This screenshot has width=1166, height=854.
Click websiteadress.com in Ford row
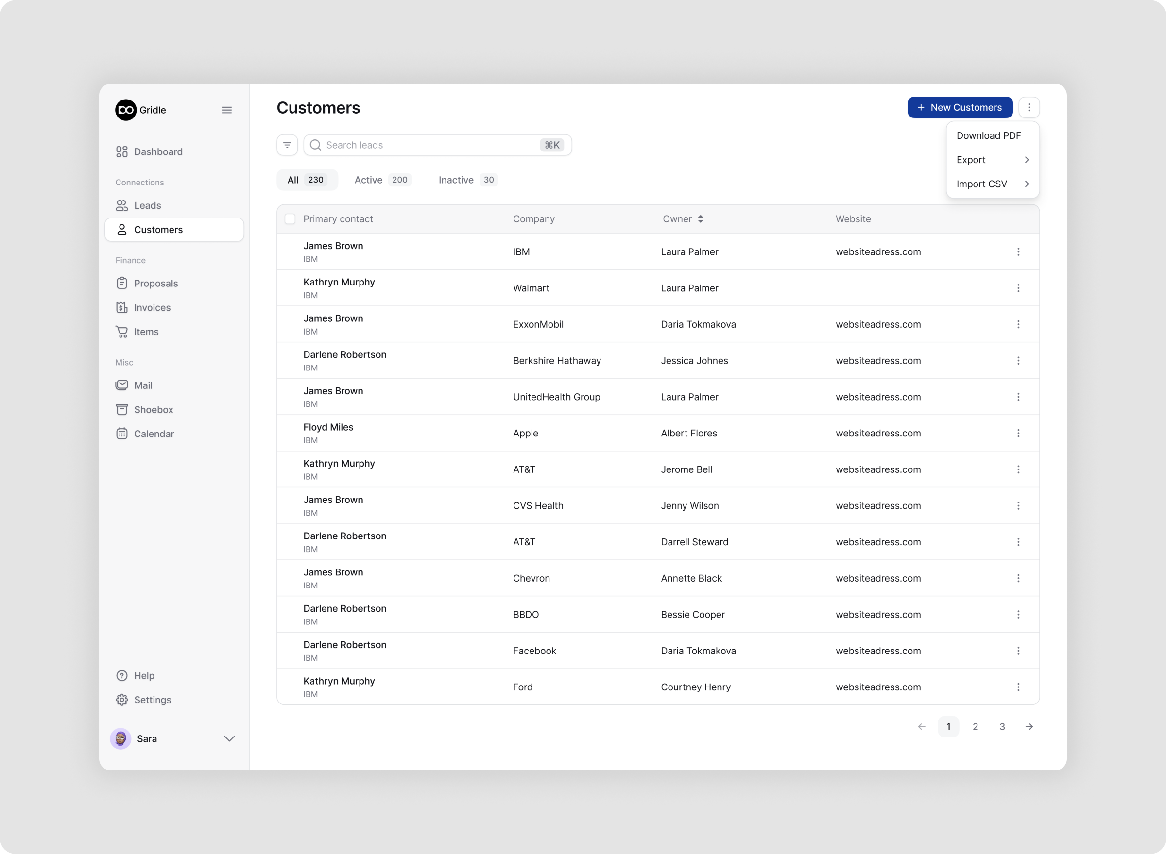pyautogui.click(x=878, y=687)
